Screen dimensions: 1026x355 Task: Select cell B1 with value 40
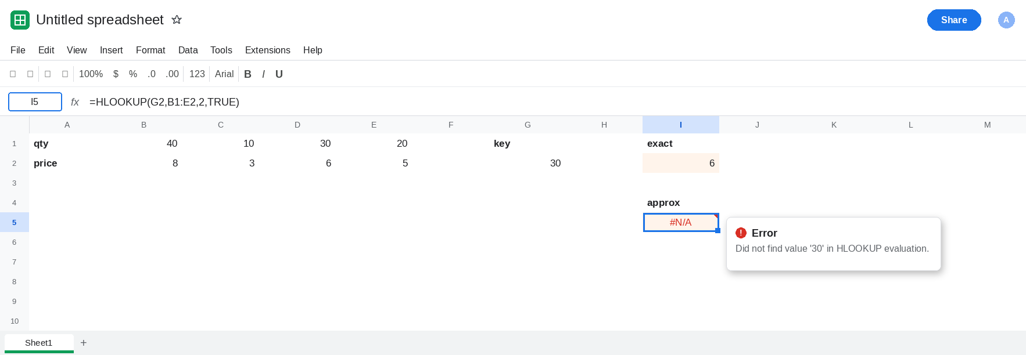coord(144,143)
